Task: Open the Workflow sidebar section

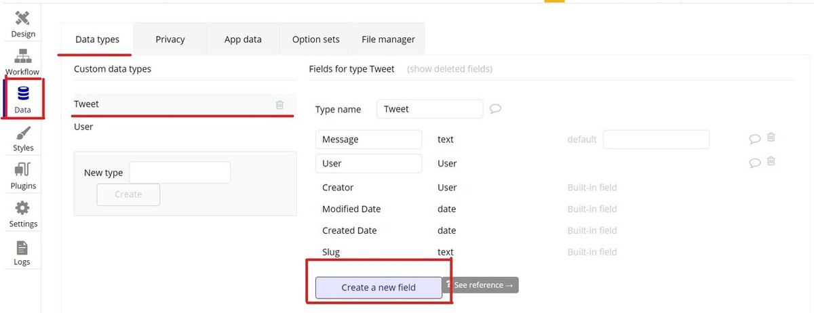Action: 22,62
